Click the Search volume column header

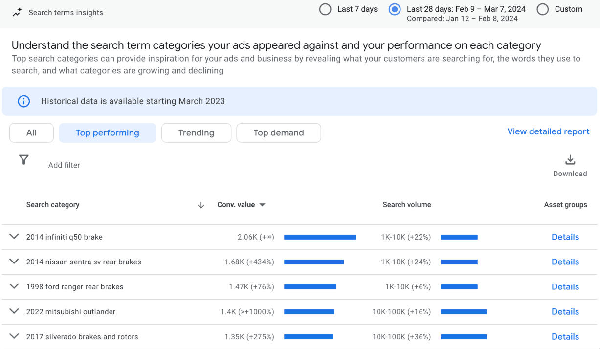pos(407,205)
